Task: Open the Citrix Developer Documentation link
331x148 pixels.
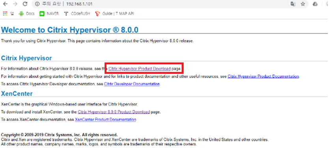Action: pyautogui.click(x=132, y=84)
